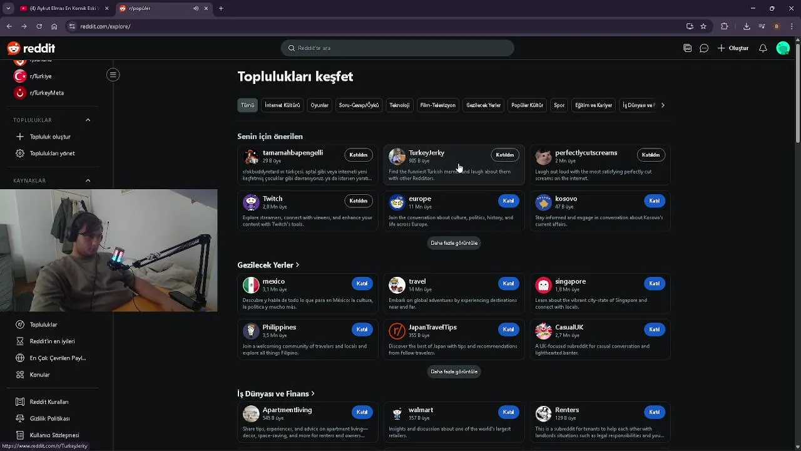Open Toplulukları yönet in sidebar
Screen dimensions: 801x451
pos(52,153)
